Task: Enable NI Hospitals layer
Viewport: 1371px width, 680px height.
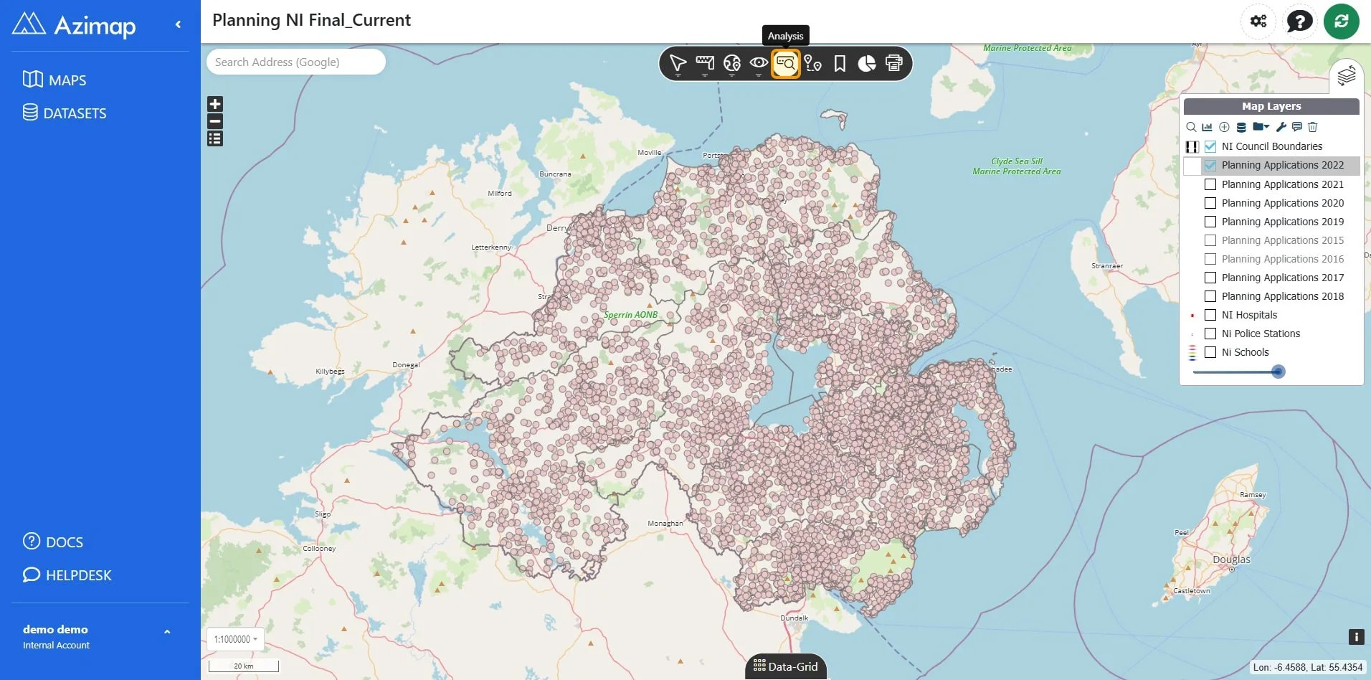Action: click(x=1210, y=315)
